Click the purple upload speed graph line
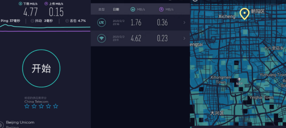 tap(45, 31)
